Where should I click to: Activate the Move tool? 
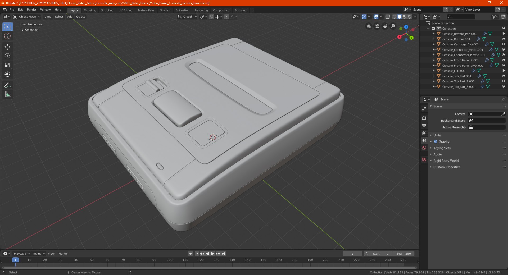[x=7, y=47]
